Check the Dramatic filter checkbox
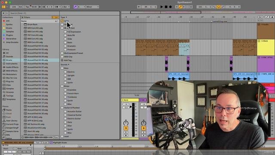Screen dimensions: 275x155 (65, 46)
